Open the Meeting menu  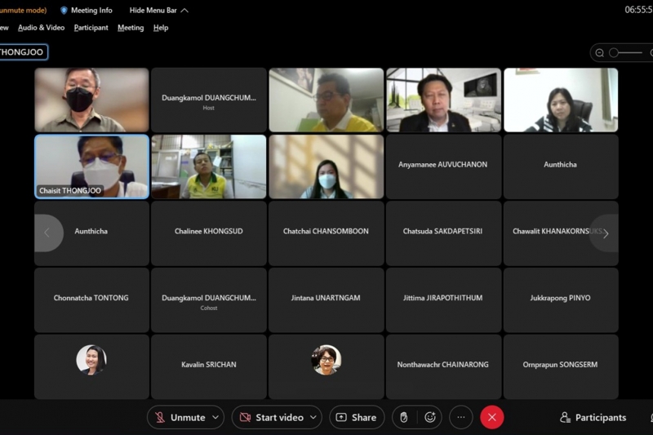[x=131, y=28]
